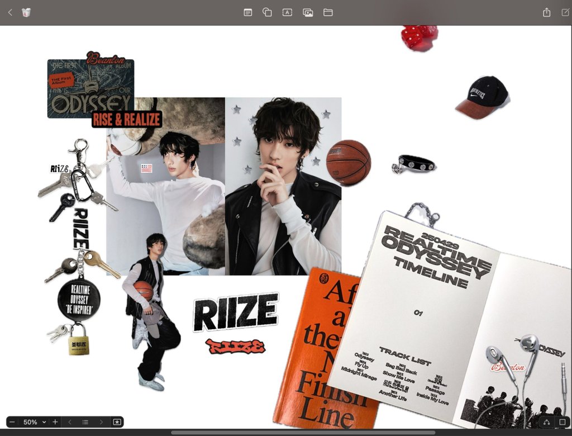The image size is (572, 436).
Task: Go back using the top-left chevron
Action: coord(10,12)
